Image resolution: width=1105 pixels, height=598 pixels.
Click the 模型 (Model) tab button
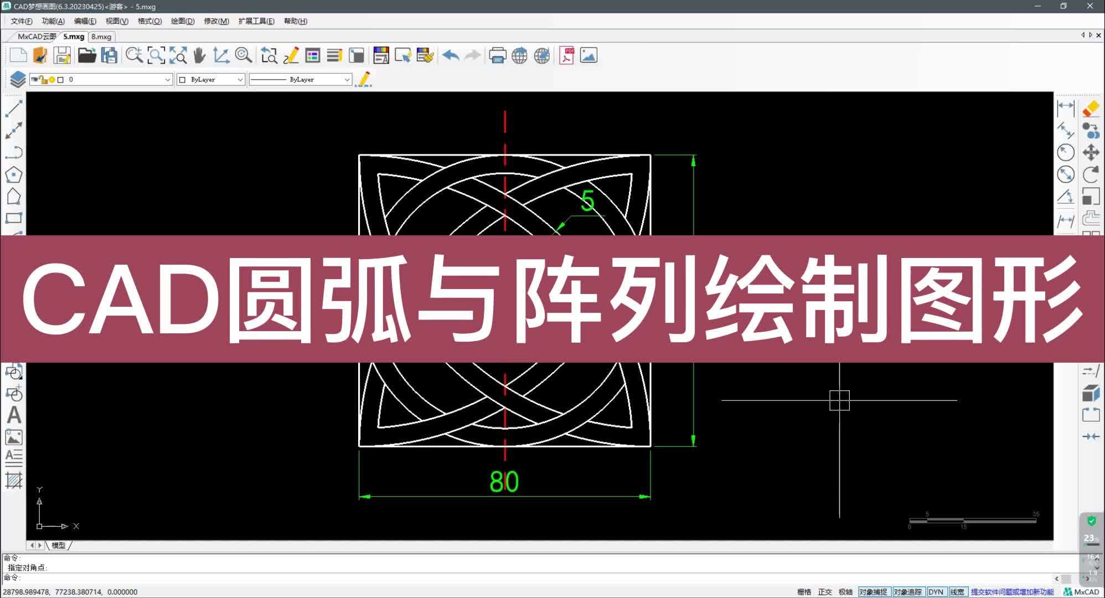(x=58, y=545)
